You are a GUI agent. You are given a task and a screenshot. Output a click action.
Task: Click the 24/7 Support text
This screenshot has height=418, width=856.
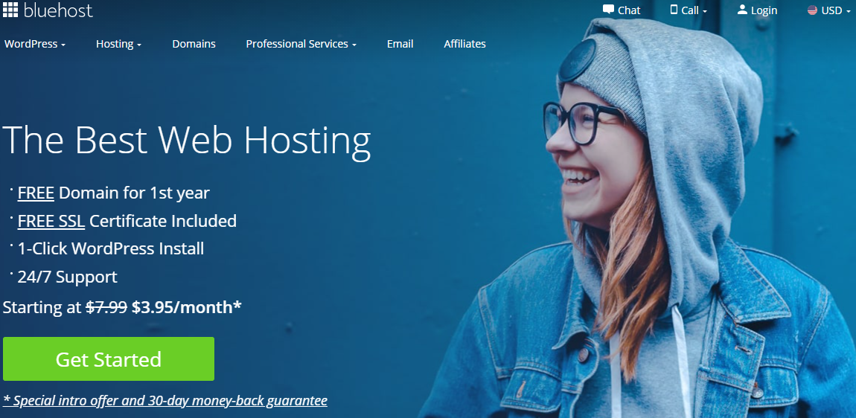[x=67, y=277]
